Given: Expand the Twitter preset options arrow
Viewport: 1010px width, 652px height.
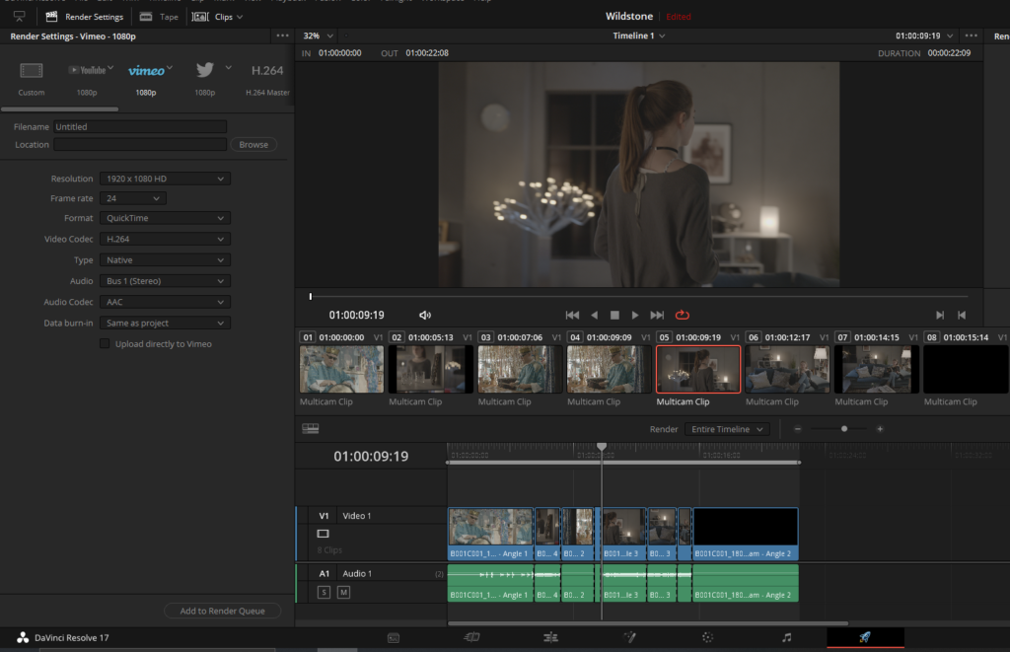Looking at the screenshot, I should [228, 68].
